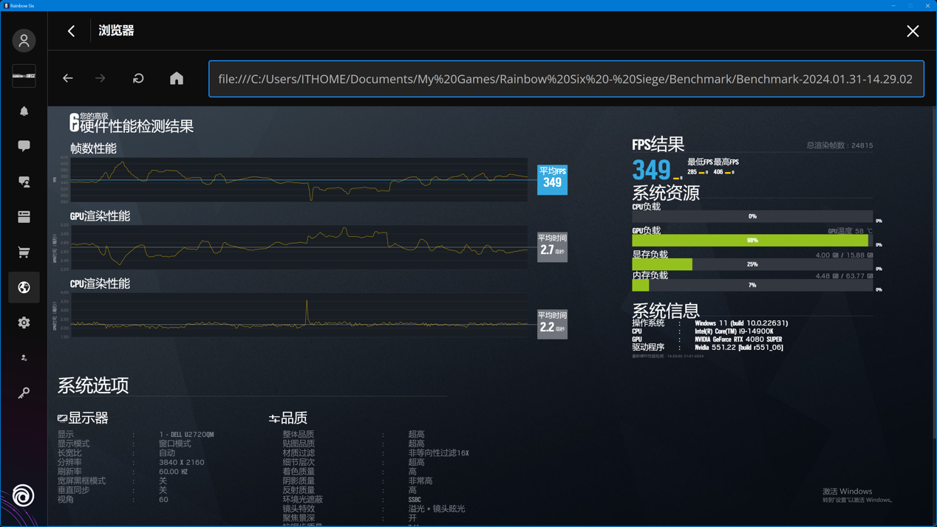Click the 非等向性过滤16X value
Screen dimensions: 937x527
point(439,452)
